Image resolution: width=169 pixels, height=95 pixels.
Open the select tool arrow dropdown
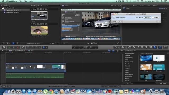click(45, 47)
